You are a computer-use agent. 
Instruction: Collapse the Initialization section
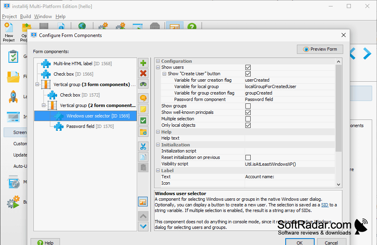pos(158,145)
